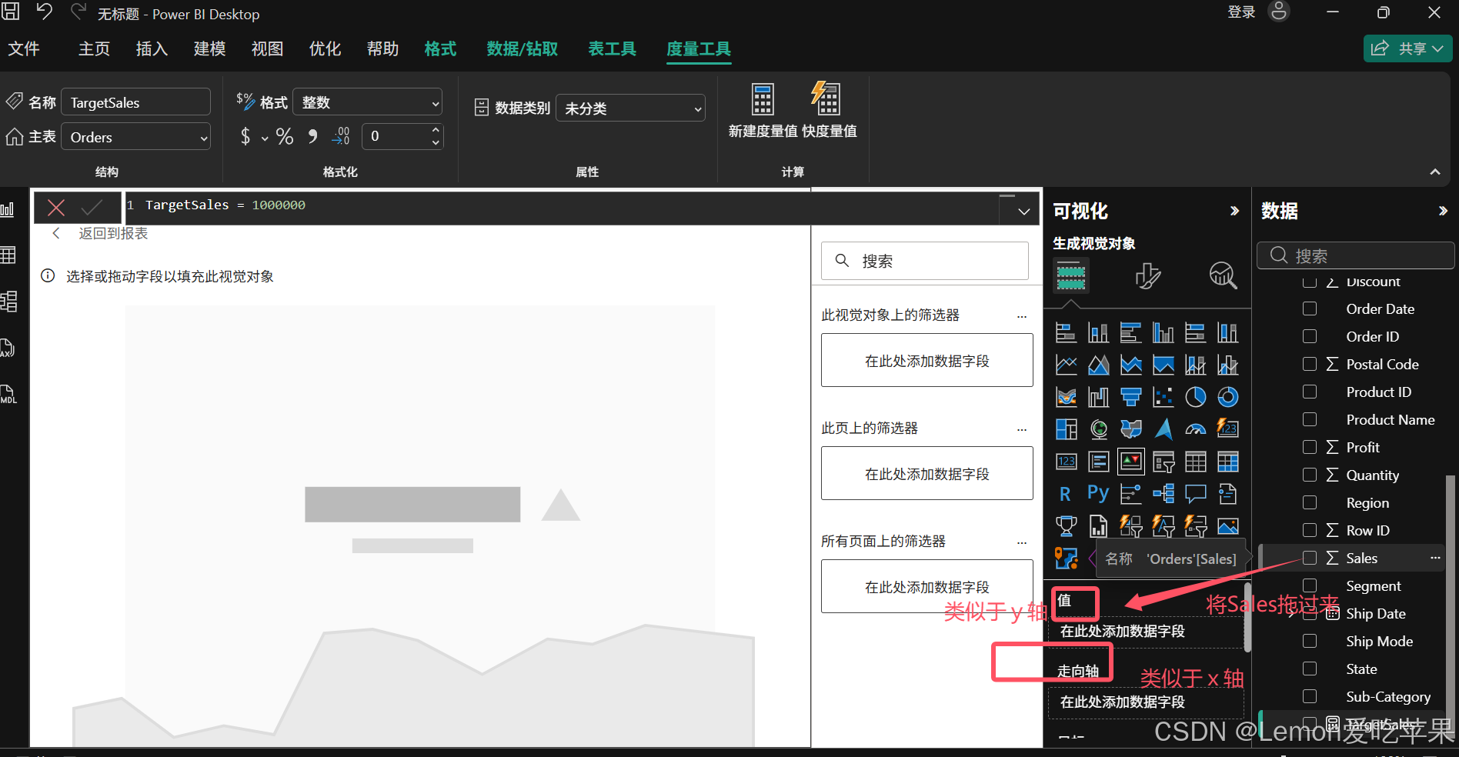The image size is (1459, 757).
Task: Tick the Region checkbox
Action: click(x=1310, y=502)
